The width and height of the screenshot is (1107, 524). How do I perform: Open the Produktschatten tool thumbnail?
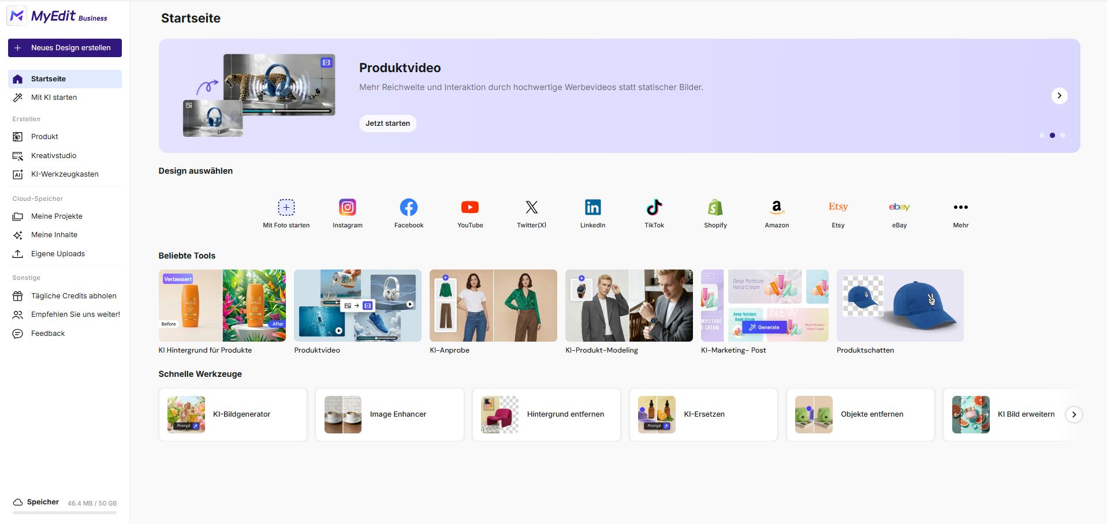point(900,305)
